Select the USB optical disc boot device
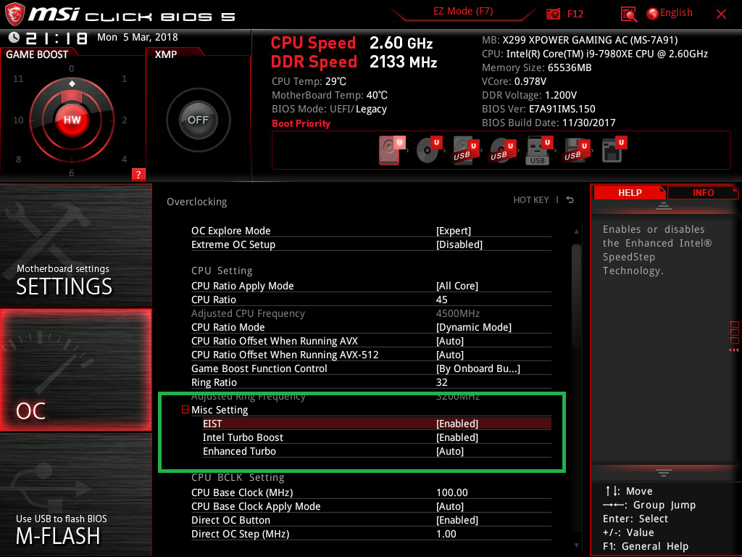742x557 pixels. (x=503, y=150)
